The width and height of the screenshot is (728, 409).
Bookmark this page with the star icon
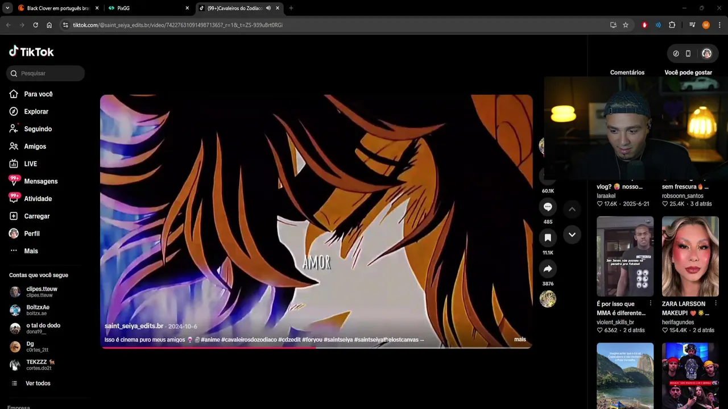pos(626,25)
